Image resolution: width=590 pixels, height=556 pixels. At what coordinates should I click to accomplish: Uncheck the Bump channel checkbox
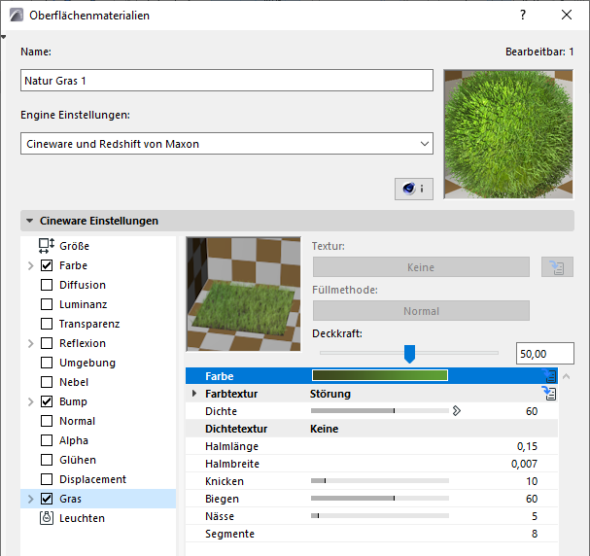(x=47, y=401)
